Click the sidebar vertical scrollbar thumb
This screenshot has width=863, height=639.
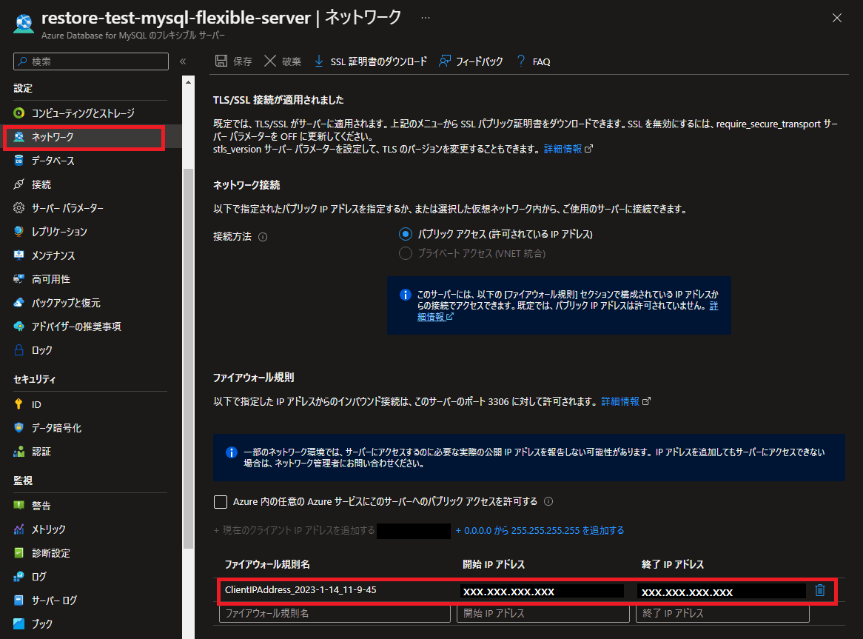click(x=188, y=358)
